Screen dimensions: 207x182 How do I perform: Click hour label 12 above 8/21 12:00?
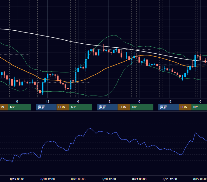(x=170, y=102)
